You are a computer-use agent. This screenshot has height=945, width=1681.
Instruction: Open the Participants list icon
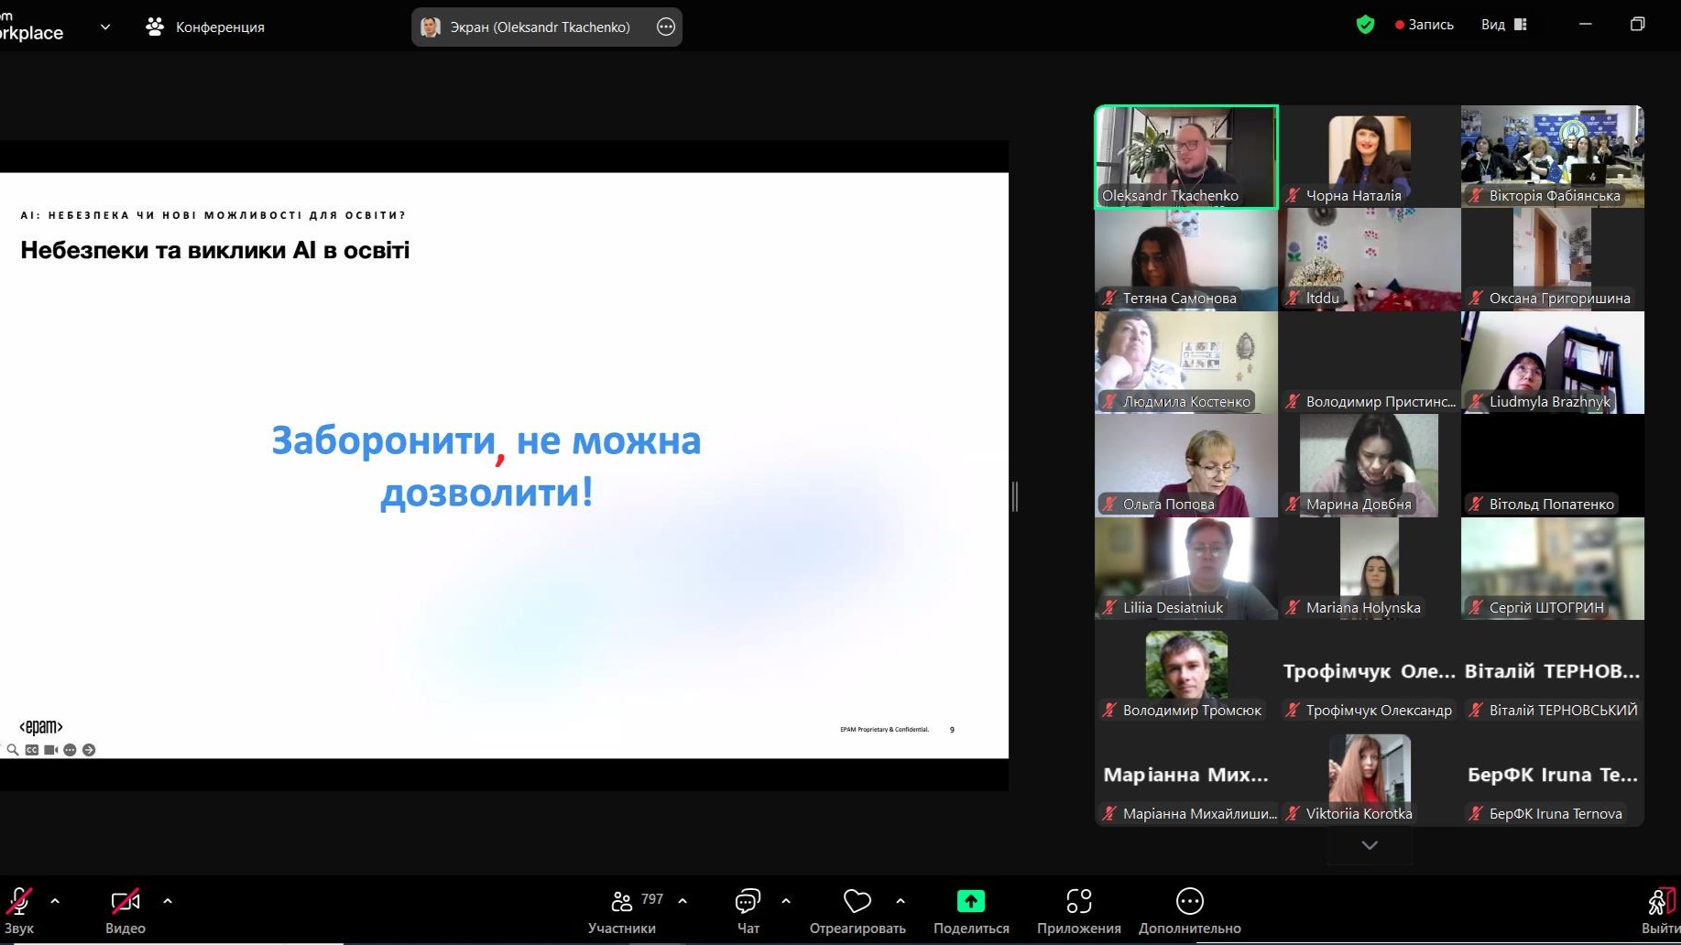(622, 902)
